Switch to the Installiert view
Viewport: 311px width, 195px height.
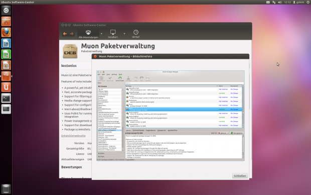point(113,34)
